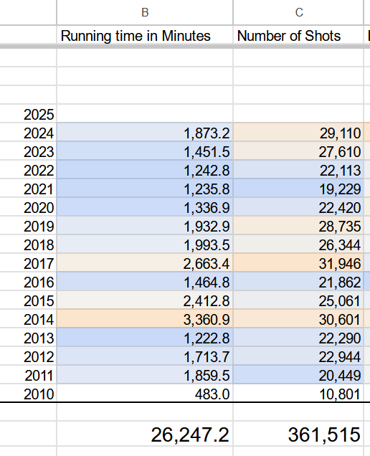This screenshot has height=456, width=370.
Task: Select the year 2013 cell
Action: coord(28,338)
